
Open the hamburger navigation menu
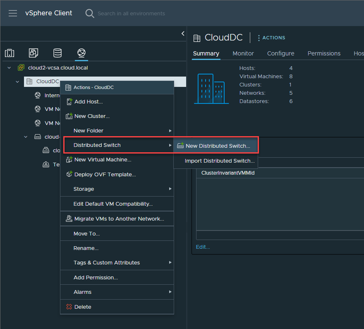(13, 13)
